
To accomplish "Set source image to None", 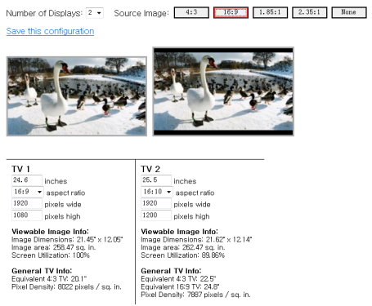I will click(x=349, y=12).
